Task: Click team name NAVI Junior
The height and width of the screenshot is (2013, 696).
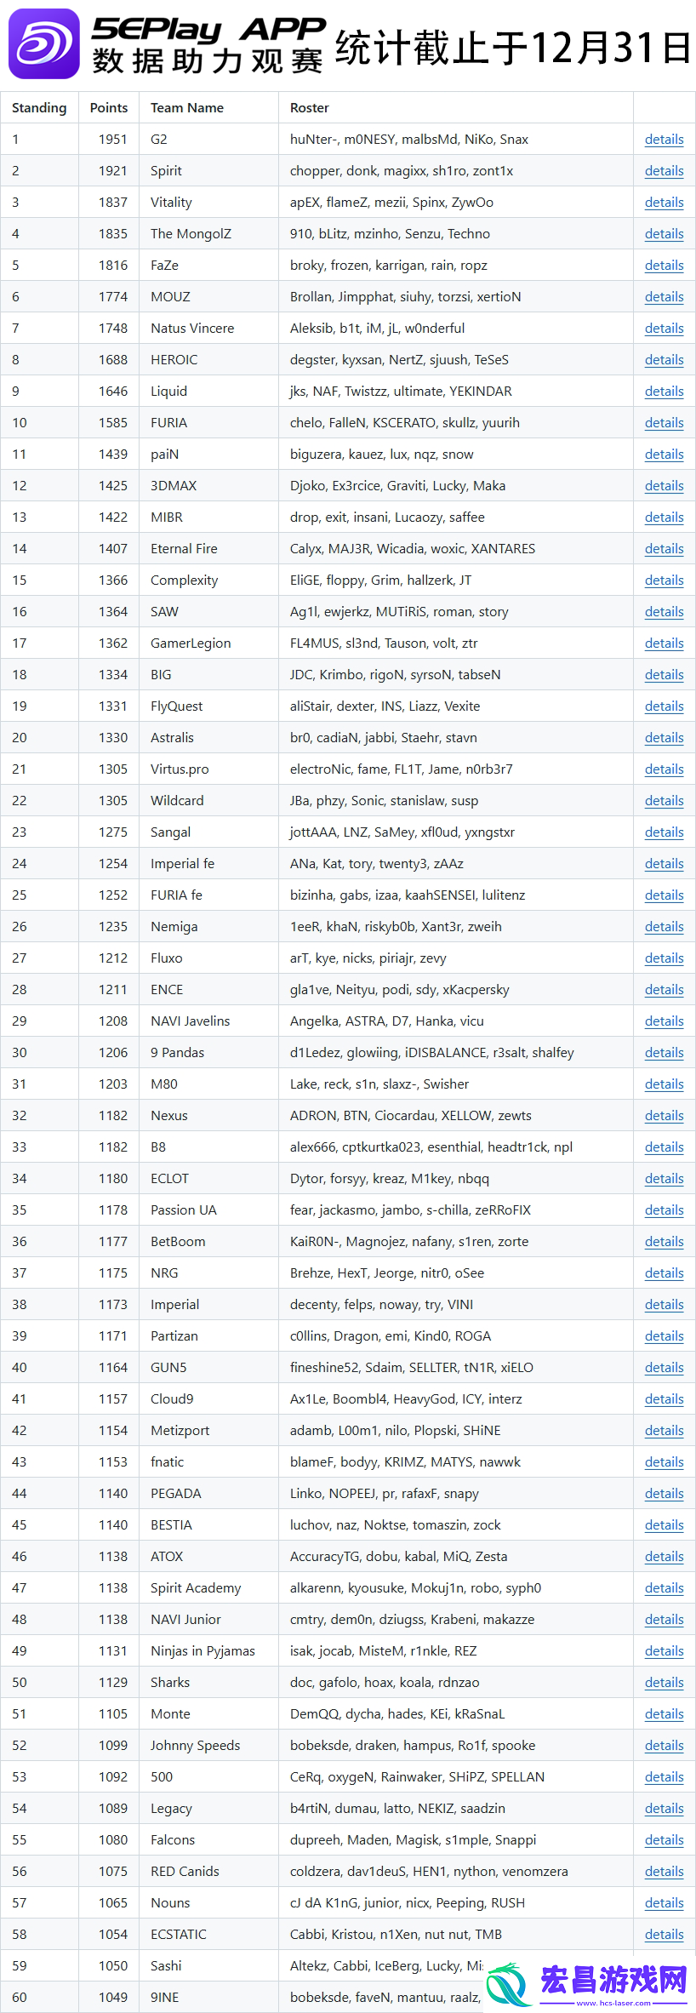Action: tap(185, 1620)
